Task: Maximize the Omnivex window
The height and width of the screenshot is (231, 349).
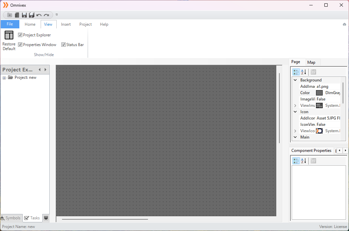Action: click(x=326, y=5)
